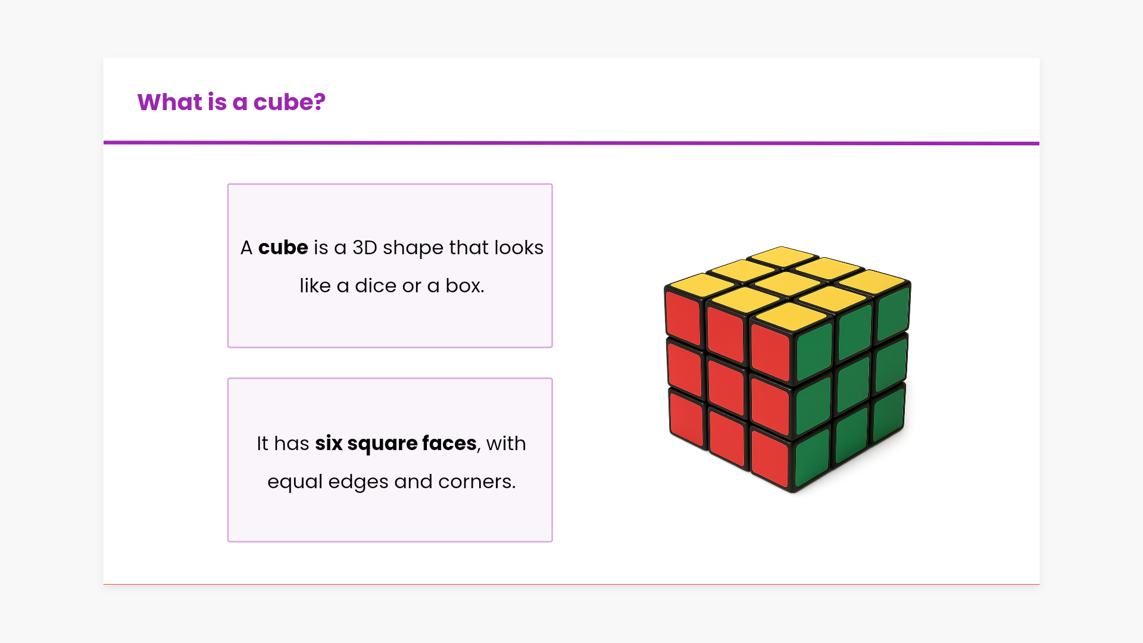Click the bold phrase "six square faces"
The image size is (1143, 643).
(395, 444)
